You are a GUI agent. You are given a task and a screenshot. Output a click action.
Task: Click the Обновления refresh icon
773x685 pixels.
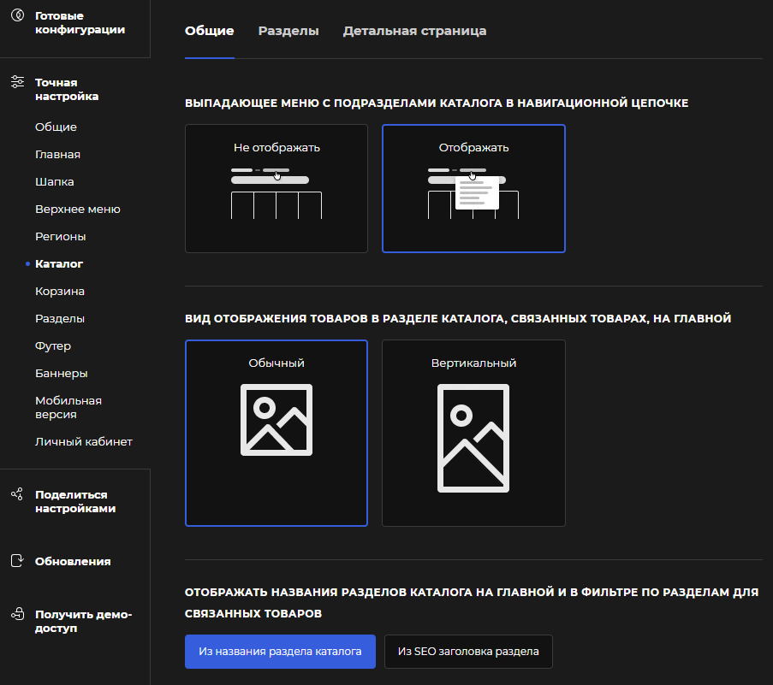coord(17,561)
